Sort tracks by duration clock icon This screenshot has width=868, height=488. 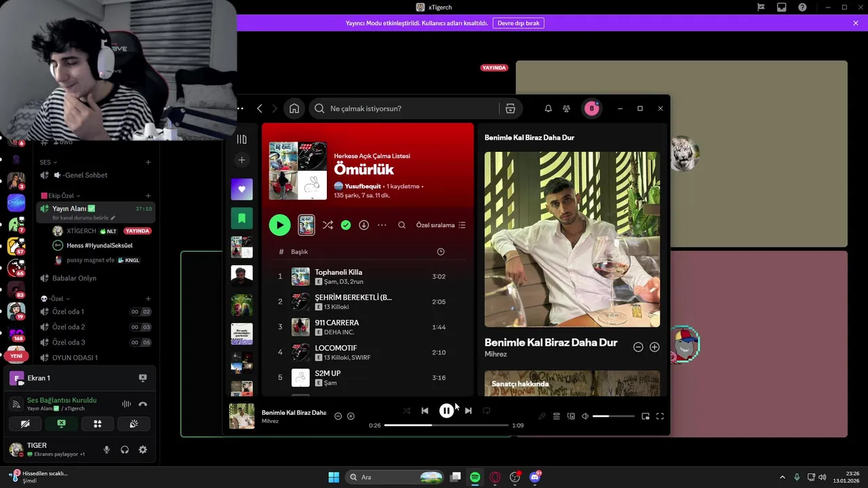tap(441, 251)
